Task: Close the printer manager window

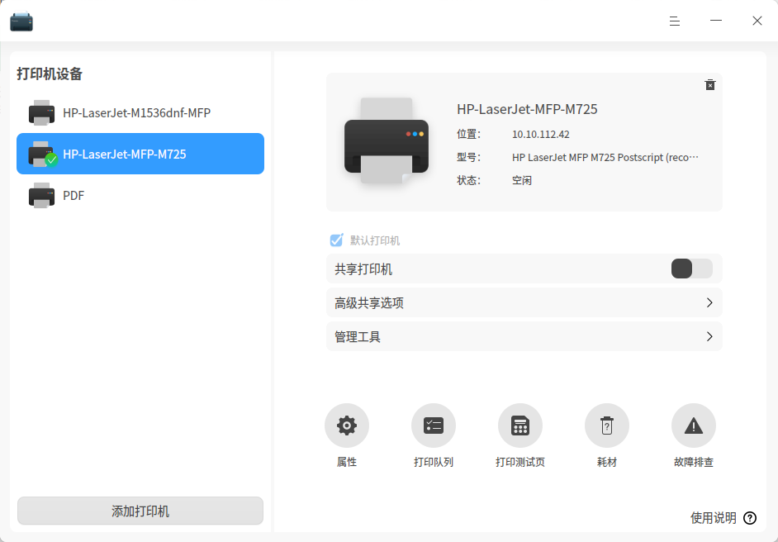Action: pos(757,21)
